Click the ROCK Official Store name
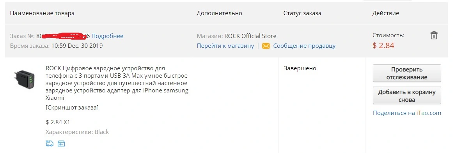 click(250, 36)
